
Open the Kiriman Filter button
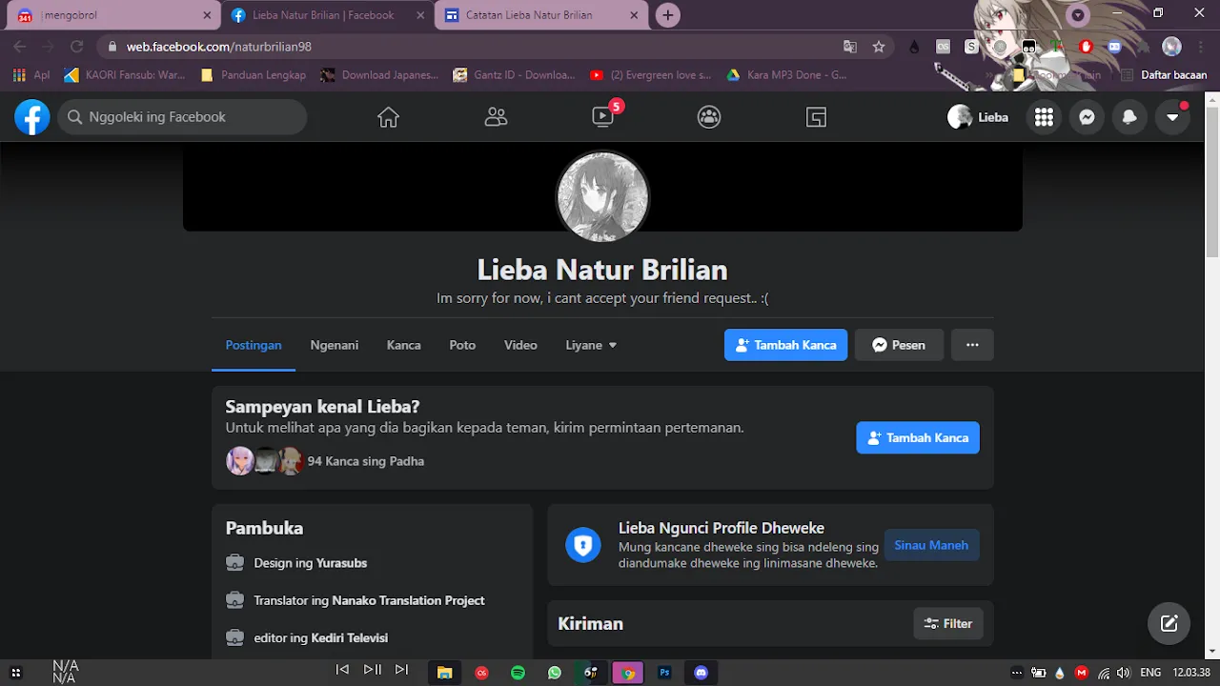point(948,623)
